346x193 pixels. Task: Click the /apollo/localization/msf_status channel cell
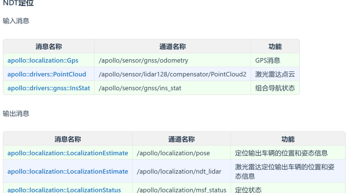tap(182, 190)
